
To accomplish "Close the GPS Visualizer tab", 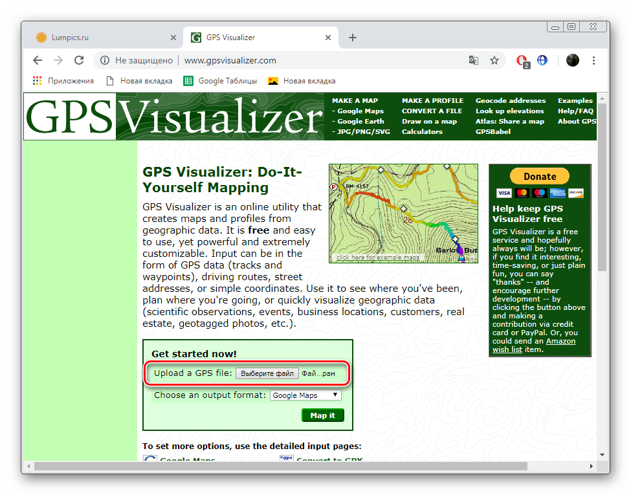I will point(328,38).
